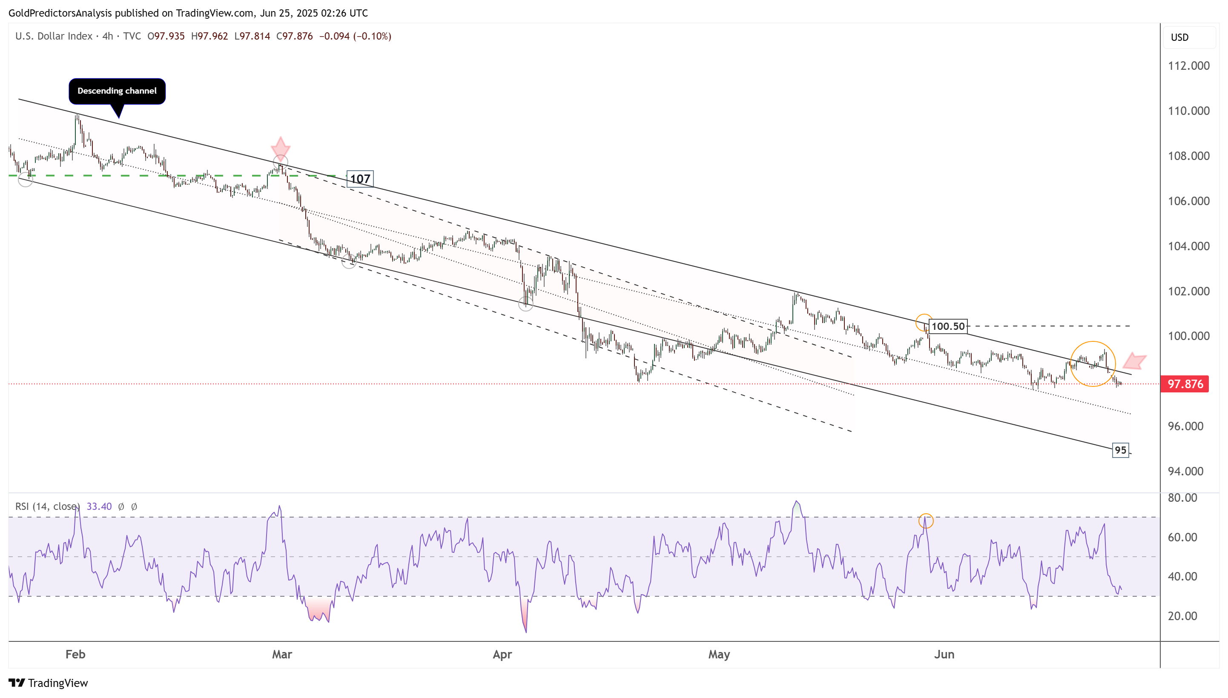Click the 80.00 RSI axis label

coord(1182,498)
